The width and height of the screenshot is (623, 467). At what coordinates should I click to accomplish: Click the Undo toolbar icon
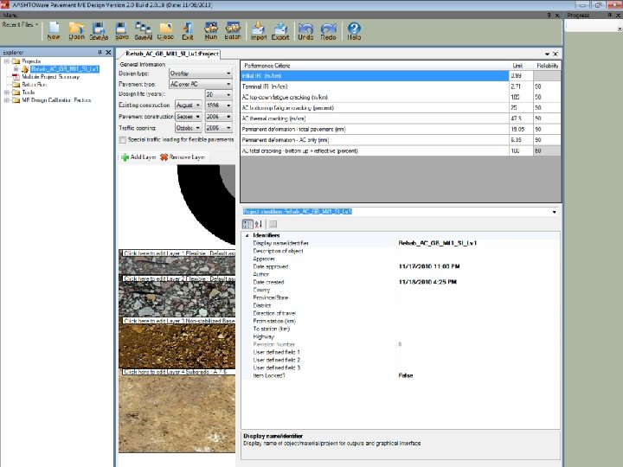305,29
